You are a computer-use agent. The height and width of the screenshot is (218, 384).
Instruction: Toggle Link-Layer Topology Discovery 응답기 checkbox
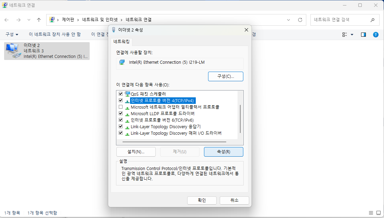pyautogui.click(x=120, y=126)
